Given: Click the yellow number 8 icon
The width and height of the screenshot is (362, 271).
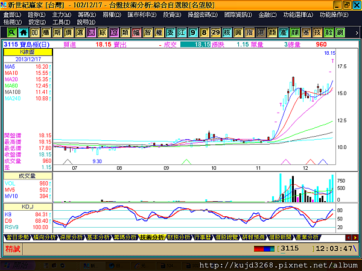Looking at the screenshot, I should click(x=204, y=33).
